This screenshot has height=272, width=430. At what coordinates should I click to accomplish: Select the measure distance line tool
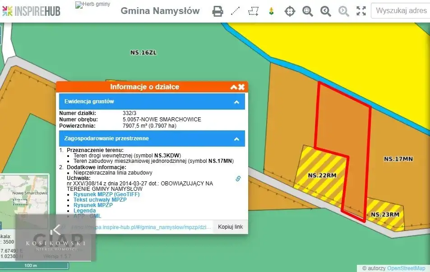(x=236, y=11)
